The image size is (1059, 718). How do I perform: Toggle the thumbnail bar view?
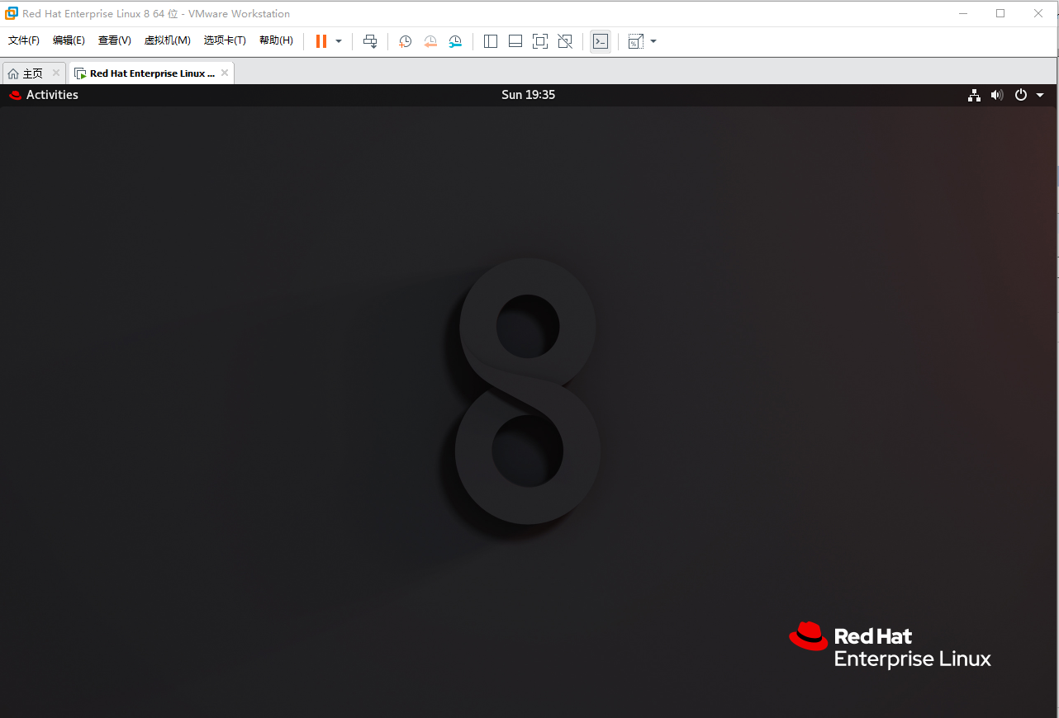coord(515,41)
